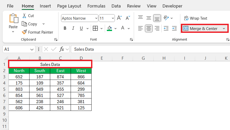Increase font size with larger A
230x130 pixels.
pyautogui.click(x=120, y=18)
